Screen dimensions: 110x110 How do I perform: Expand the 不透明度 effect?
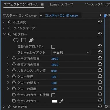point(4,22)
